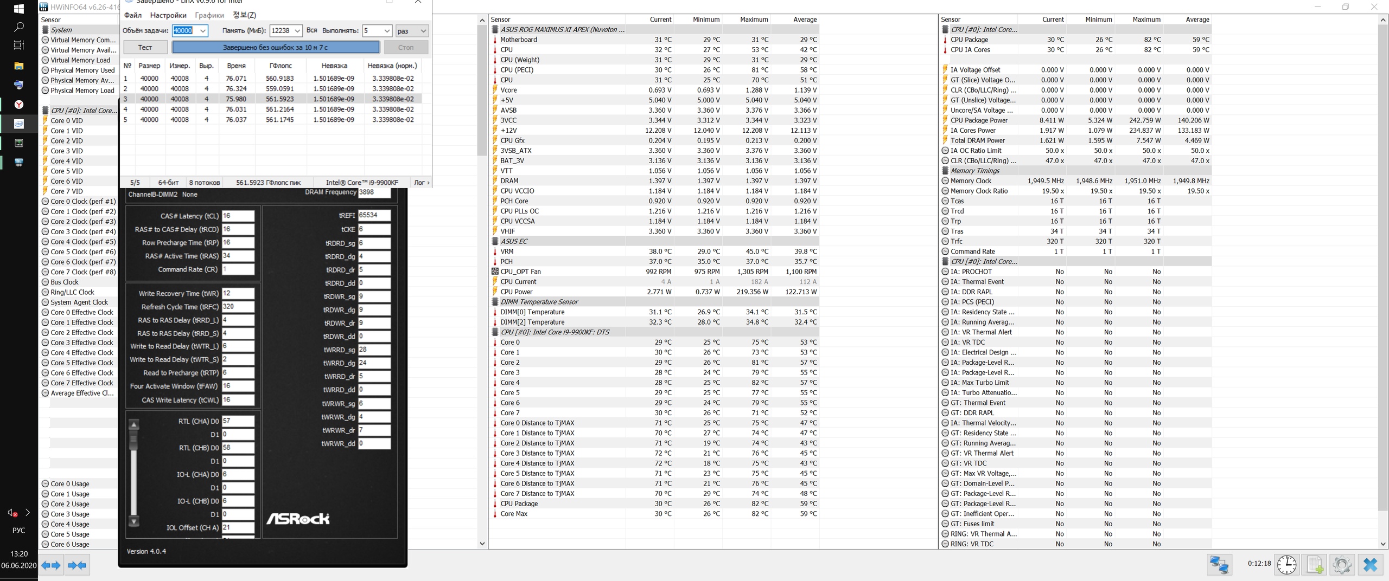Image resolution: width=1389 pixels, height=581 pixels.
Task: Open HWiNFO sensor settings gear
Action: click(1342, 564)
